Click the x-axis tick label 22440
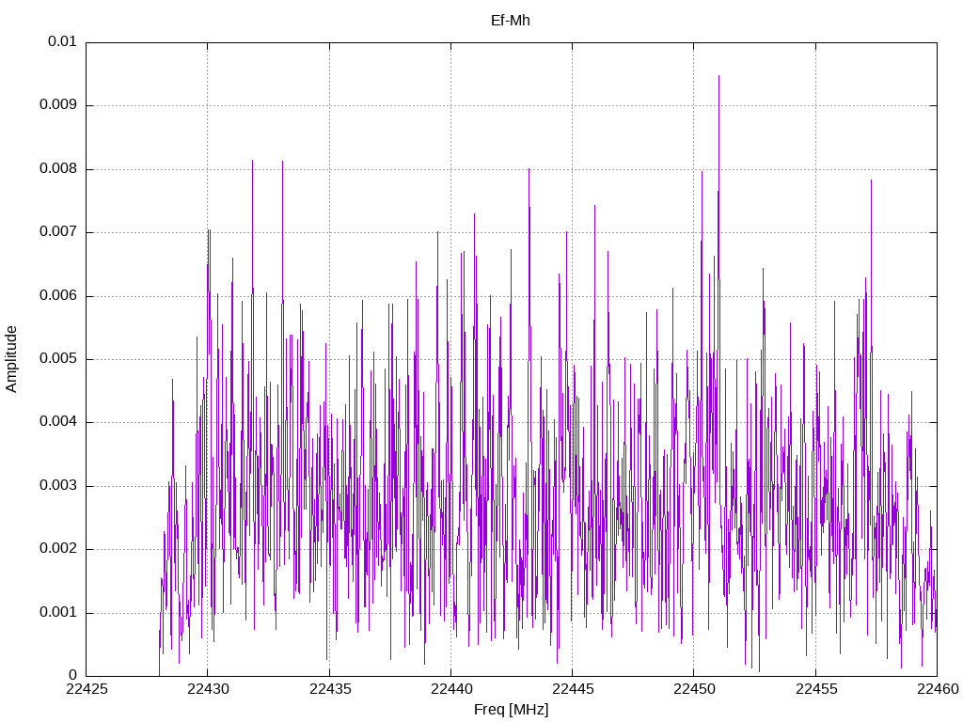 451,689
